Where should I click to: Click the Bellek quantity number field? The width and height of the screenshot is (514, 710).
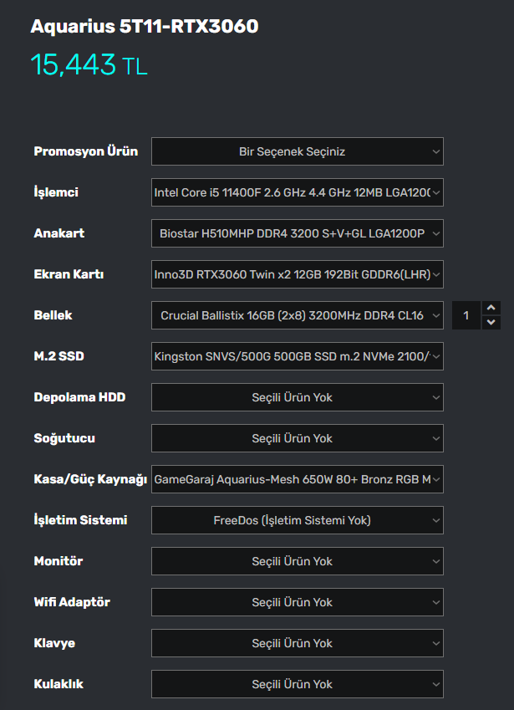(466, 315)
